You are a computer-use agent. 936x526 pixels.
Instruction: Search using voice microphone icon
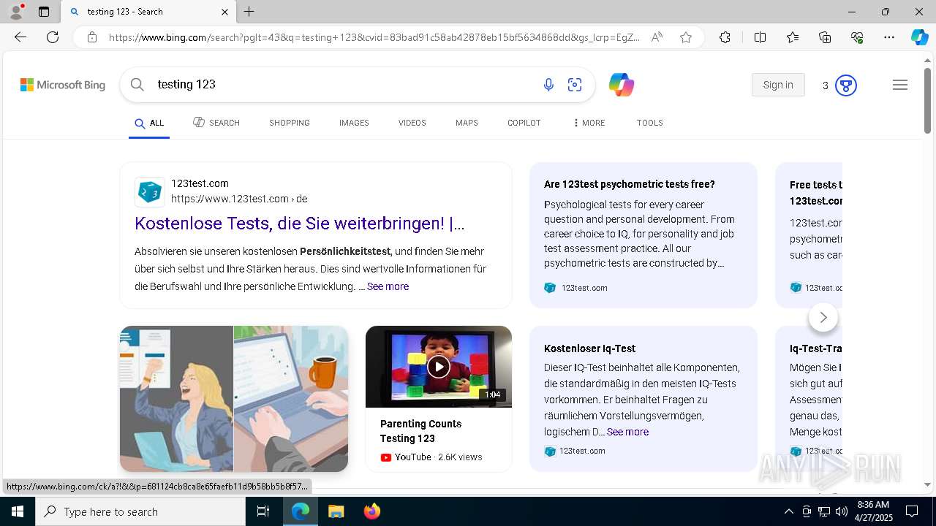tap(548, 85)
